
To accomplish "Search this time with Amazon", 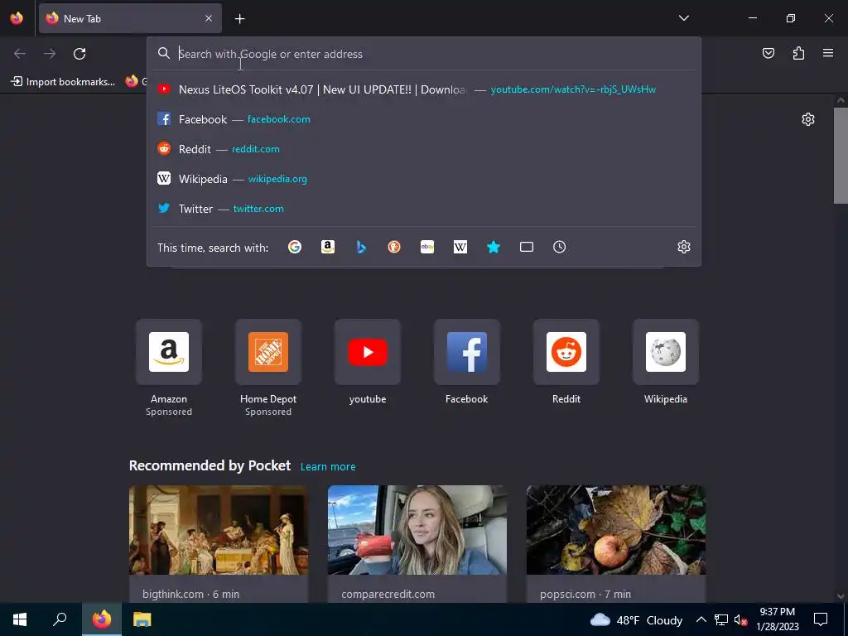I will (328, 247).
